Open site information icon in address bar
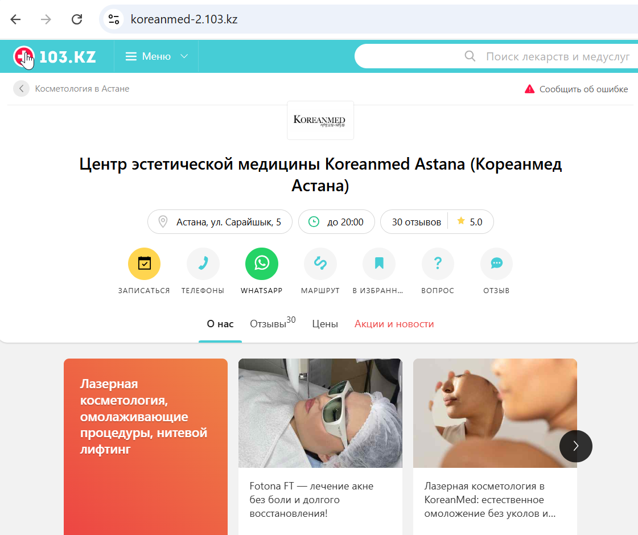Viewport: 638px width, 535px height. point(113,19)
